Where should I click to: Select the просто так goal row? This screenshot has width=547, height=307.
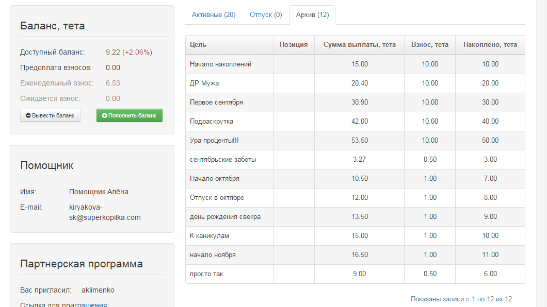click(x=207, y=274)
